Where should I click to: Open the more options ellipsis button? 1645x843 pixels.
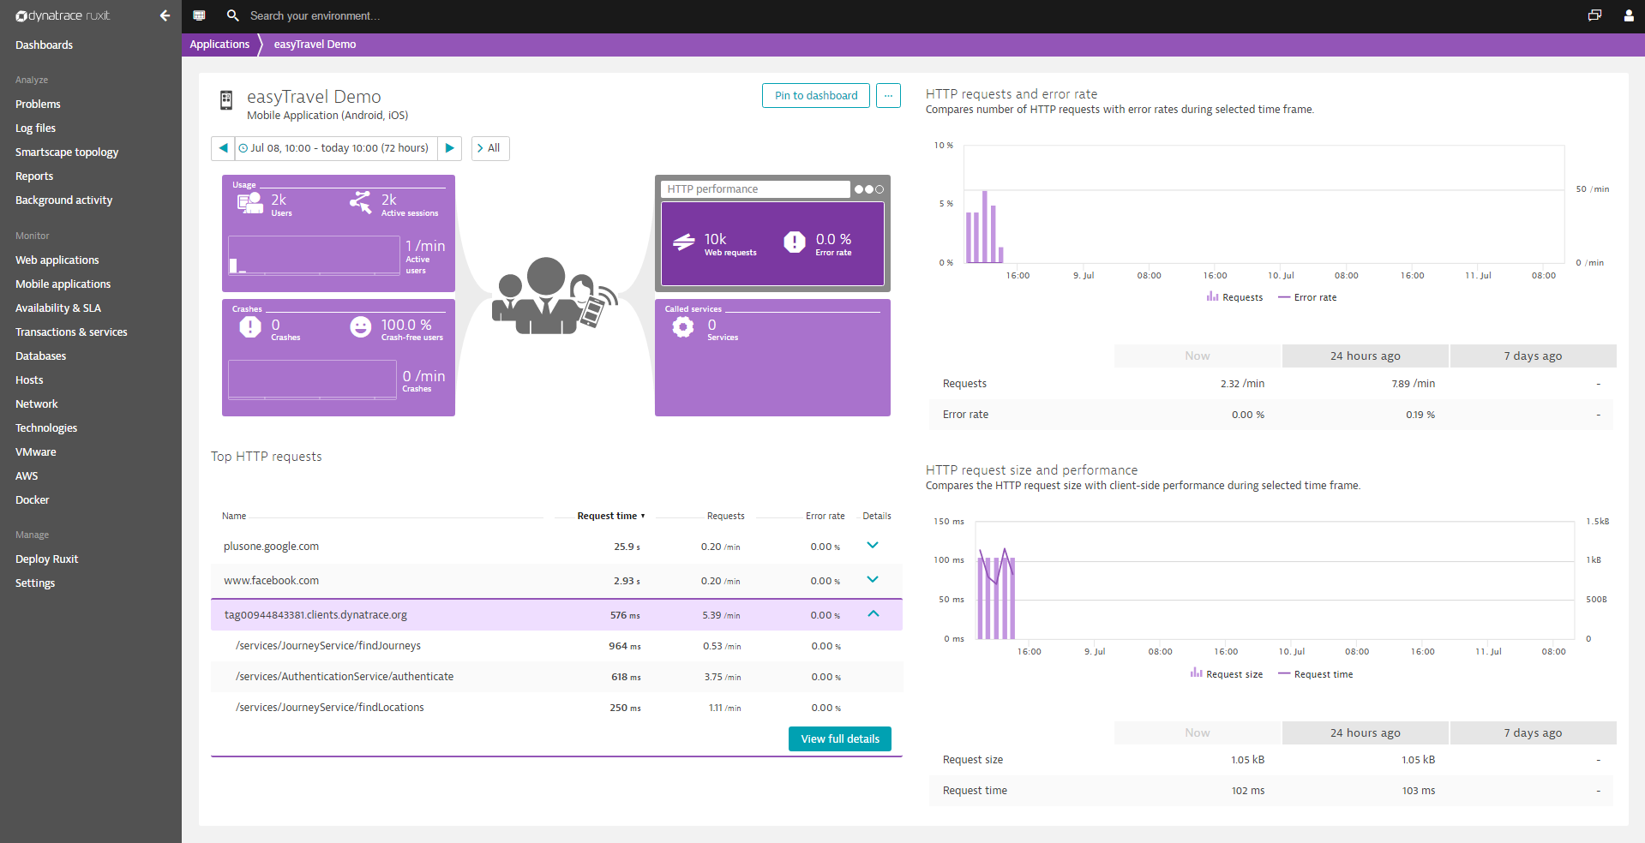click(x=888, y=95)
